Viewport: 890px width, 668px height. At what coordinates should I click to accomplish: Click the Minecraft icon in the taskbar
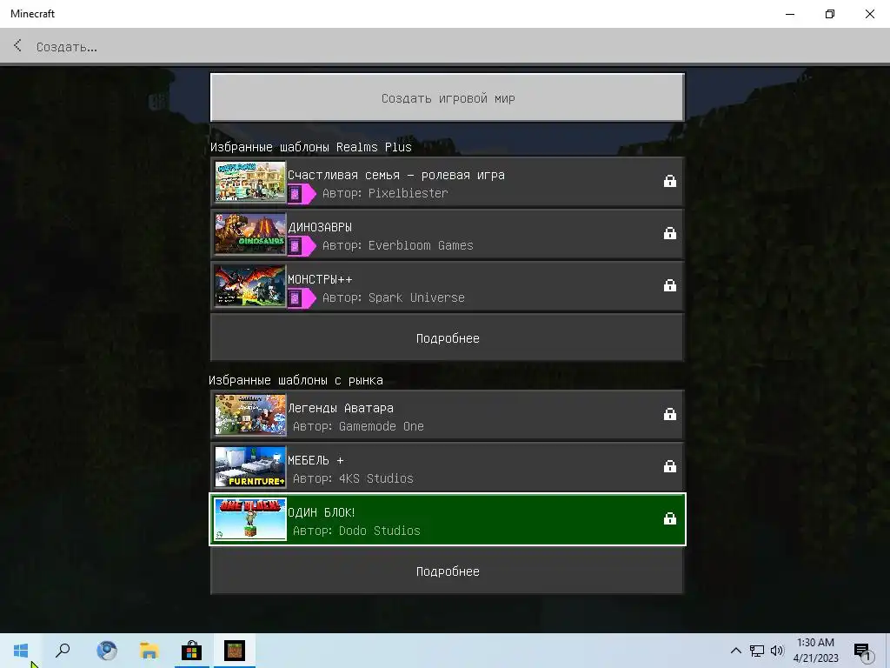click(x=235, y=651)
